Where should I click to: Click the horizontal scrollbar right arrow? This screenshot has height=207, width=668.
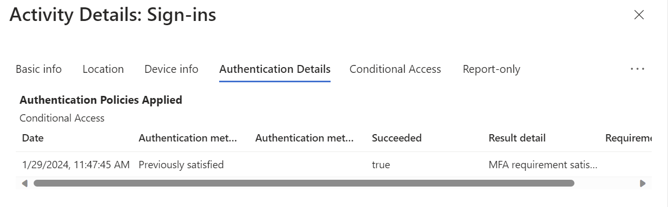pos(642,183)
